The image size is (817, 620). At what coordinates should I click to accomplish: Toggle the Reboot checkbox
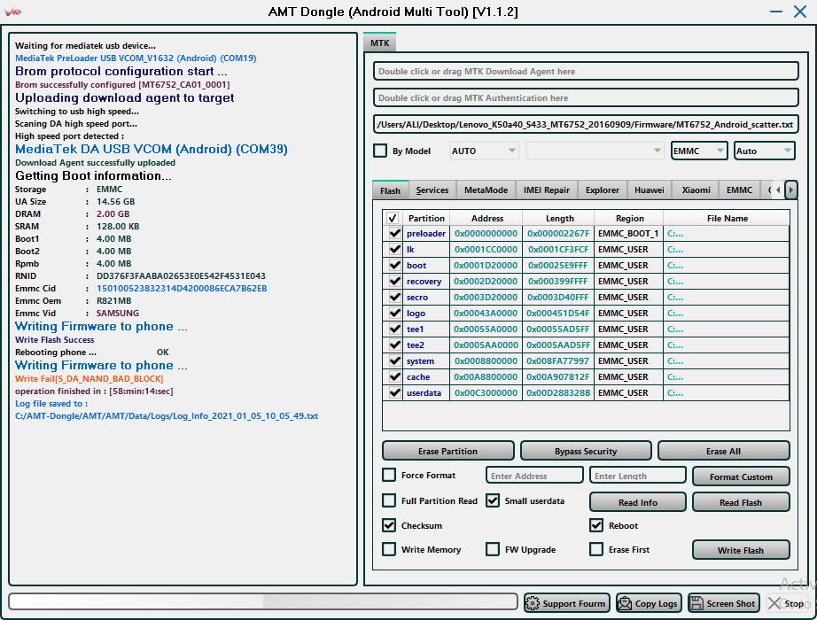tap(596, 525)
